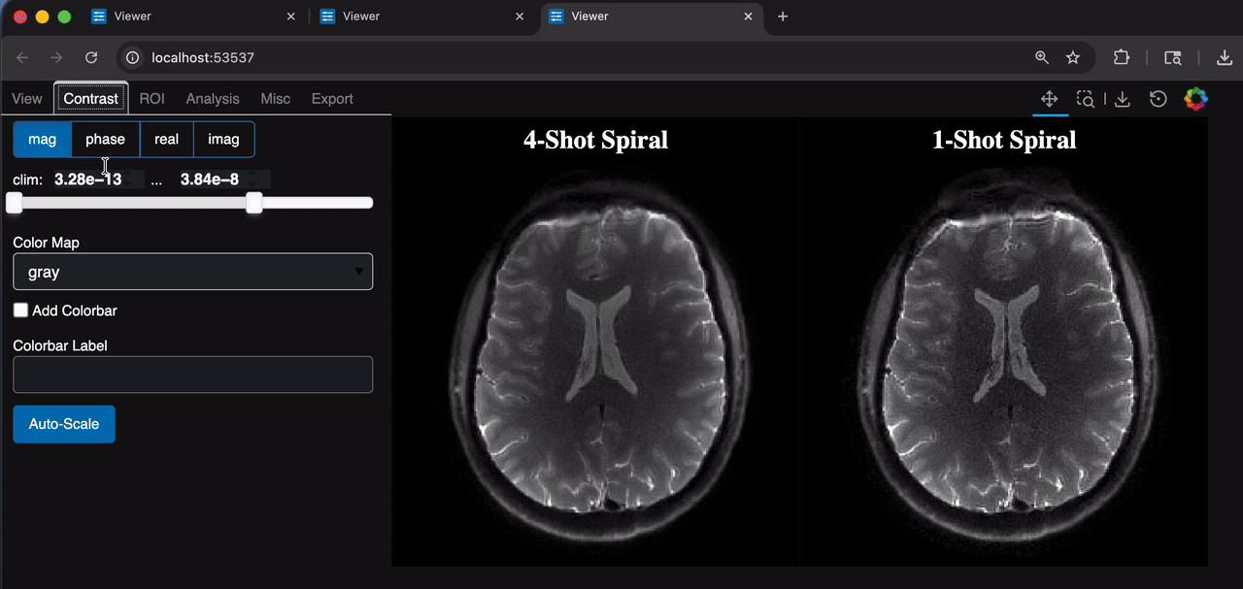Image resolution: width=1243 pixels, height=589 pixels.
Task: Choose the real component button
Action: tap(167, 139)
